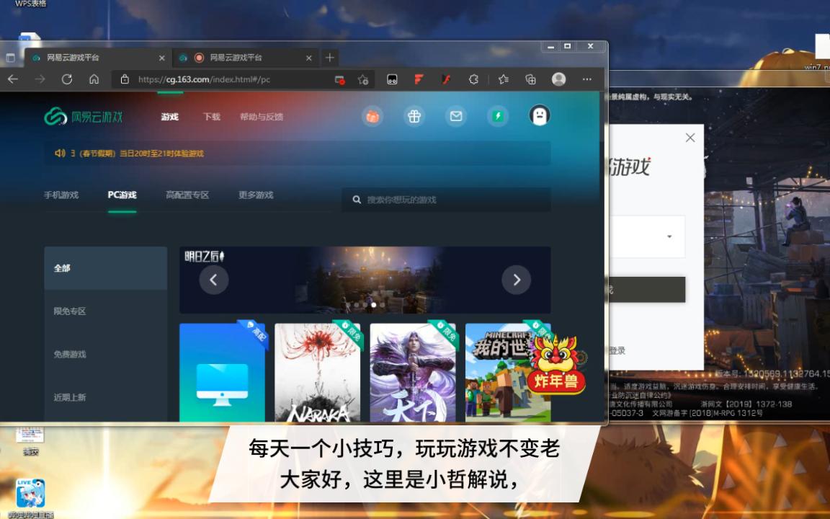Select 免费游戏 in the sidebar
Image resolution: width=830 pixels, height=519 pixels.
(x=71, y=354)
